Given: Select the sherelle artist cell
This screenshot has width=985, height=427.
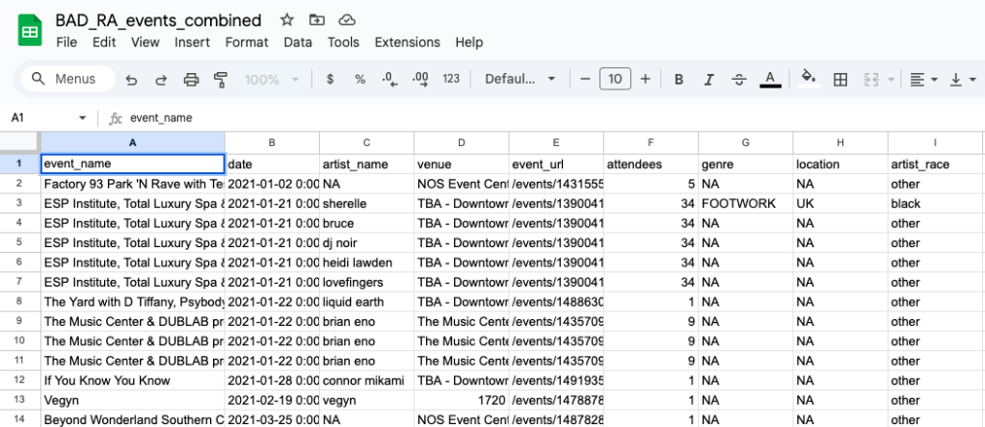Looking at the screenshot, I should point(367,203).
